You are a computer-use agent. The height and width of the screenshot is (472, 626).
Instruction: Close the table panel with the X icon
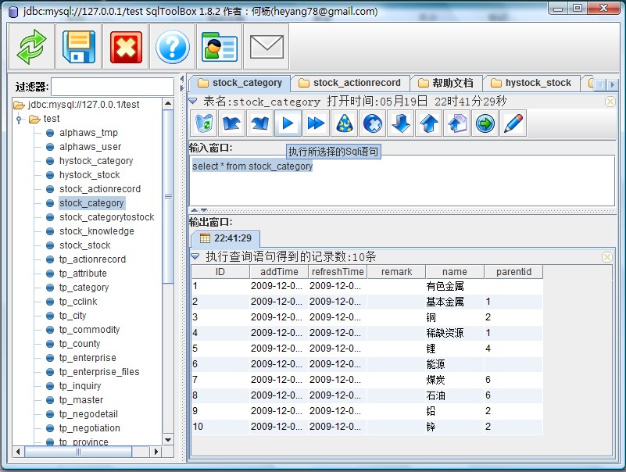pos(610,102)
